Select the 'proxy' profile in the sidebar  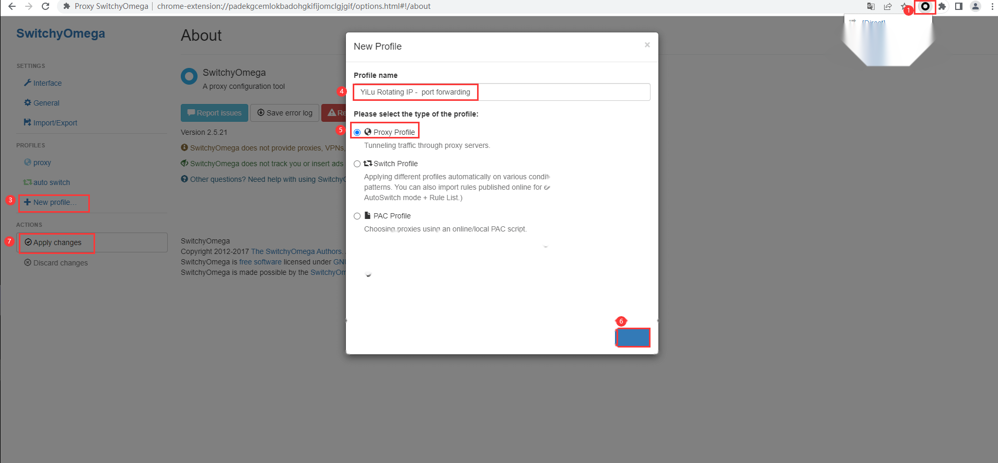coord(38,163)
